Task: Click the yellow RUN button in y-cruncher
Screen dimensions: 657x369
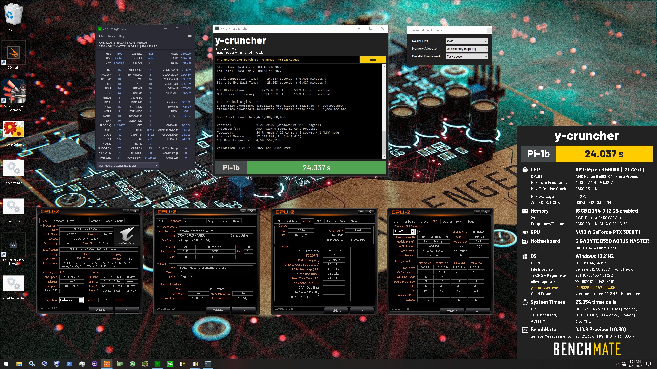Action: tap(373, 60)
